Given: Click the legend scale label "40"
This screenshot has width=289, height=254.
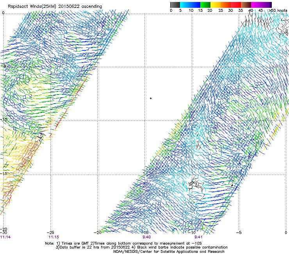Looking at the screenshot, I should pos(251,10).
